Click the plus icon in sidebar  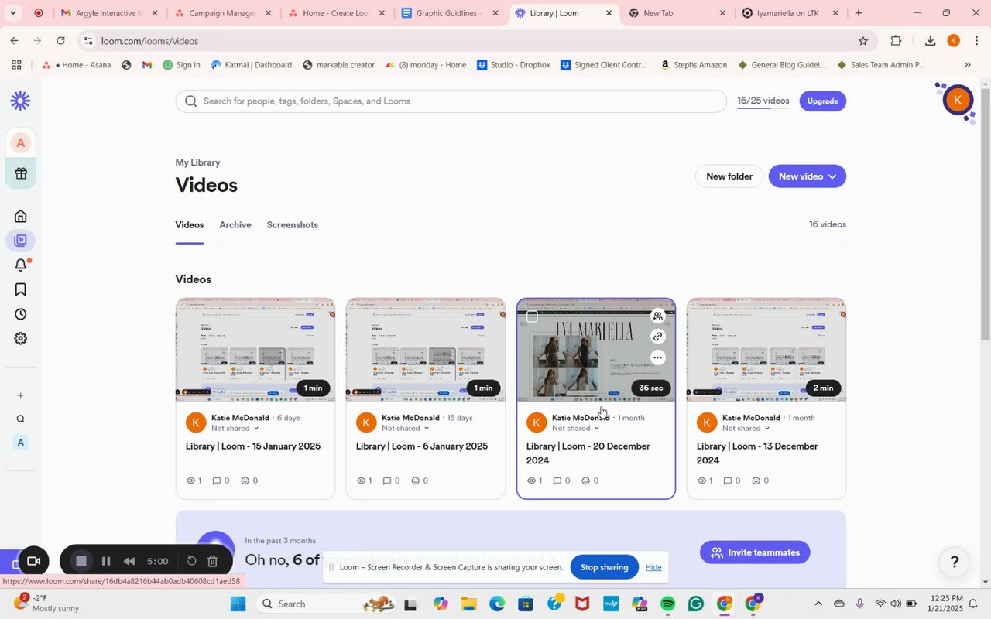(x=21, y=395)
